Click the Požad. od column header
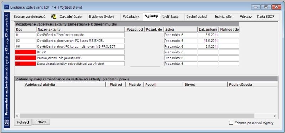 tap(135, 29)
